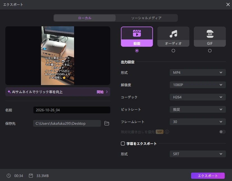232x181 pixels.
Task: Click the 保存先 path field
Action: pyautogui.click(x=67, y=123)
